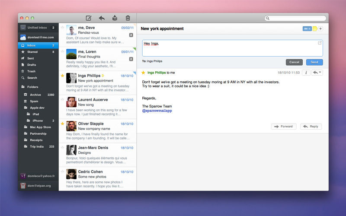
Task: Open the iPhone subfolder
Action: [x=38, y=121]
